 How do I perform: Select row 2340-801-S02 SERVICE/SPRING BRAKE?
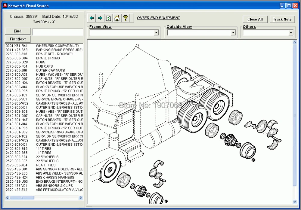coord(44,132)
